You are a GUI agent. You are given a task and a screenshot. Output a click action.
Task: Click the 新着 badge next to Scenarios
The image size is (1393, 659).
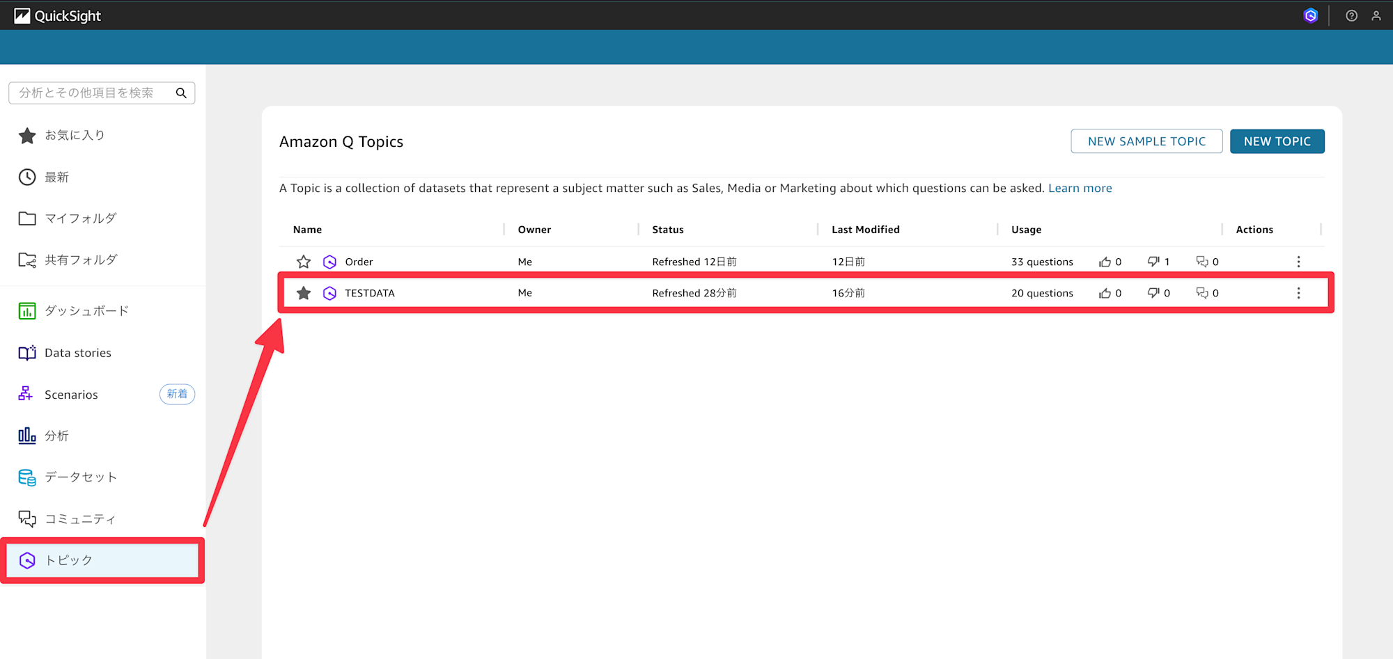click(177, 394)
